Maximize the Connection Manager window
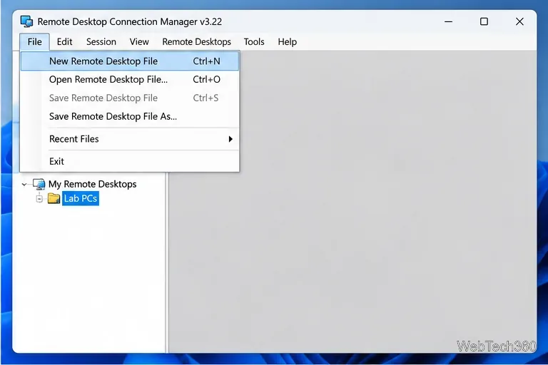The height and width of the screenshot is (365, 548). pyautogui.click(x=484, y=21)
